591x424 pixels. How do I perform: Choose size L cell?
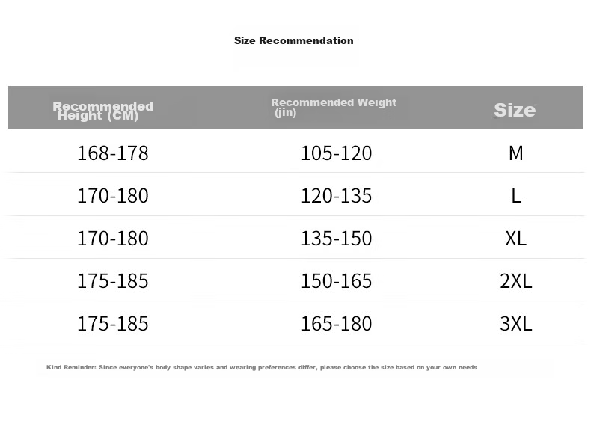point(516,196)
